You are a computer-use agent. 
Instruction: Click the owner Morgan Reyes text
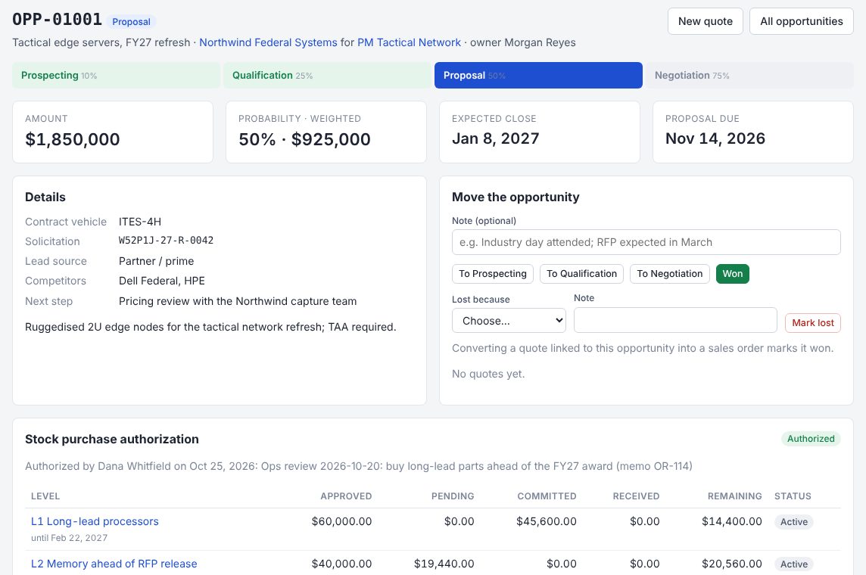tap(522, 42)
